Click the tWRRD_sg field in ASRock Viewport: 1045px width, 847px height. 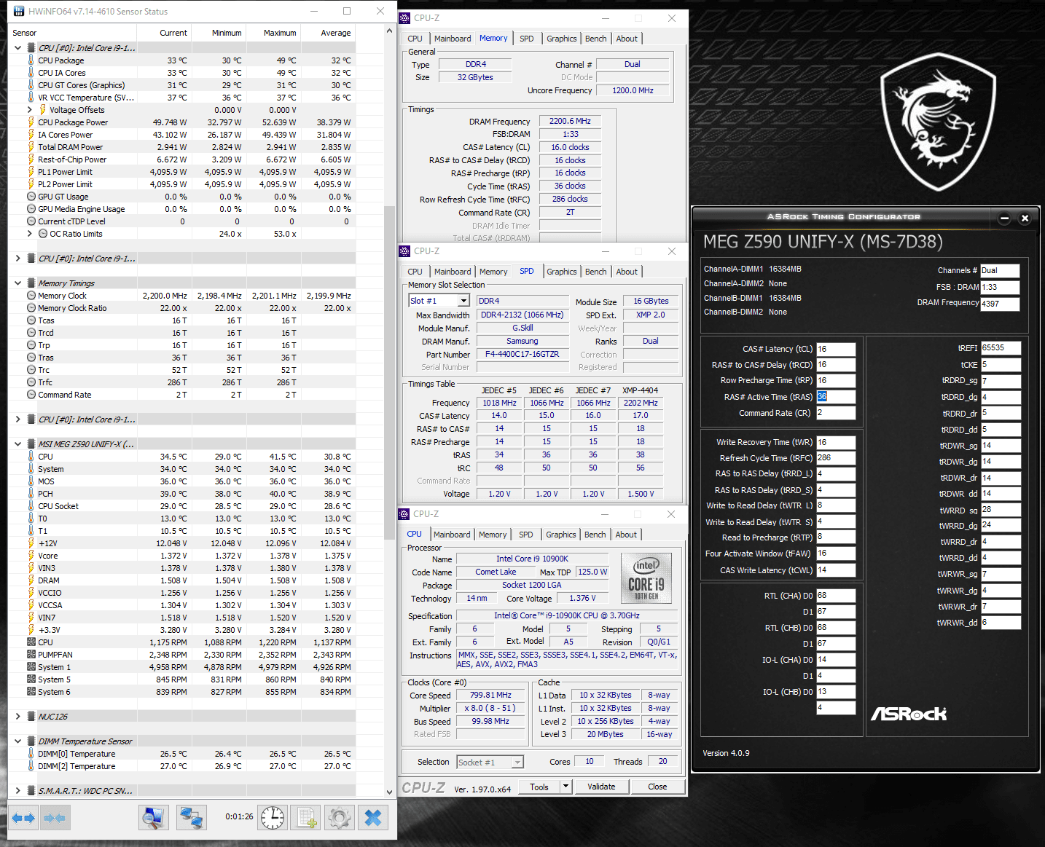click(x=1001, y=510)
